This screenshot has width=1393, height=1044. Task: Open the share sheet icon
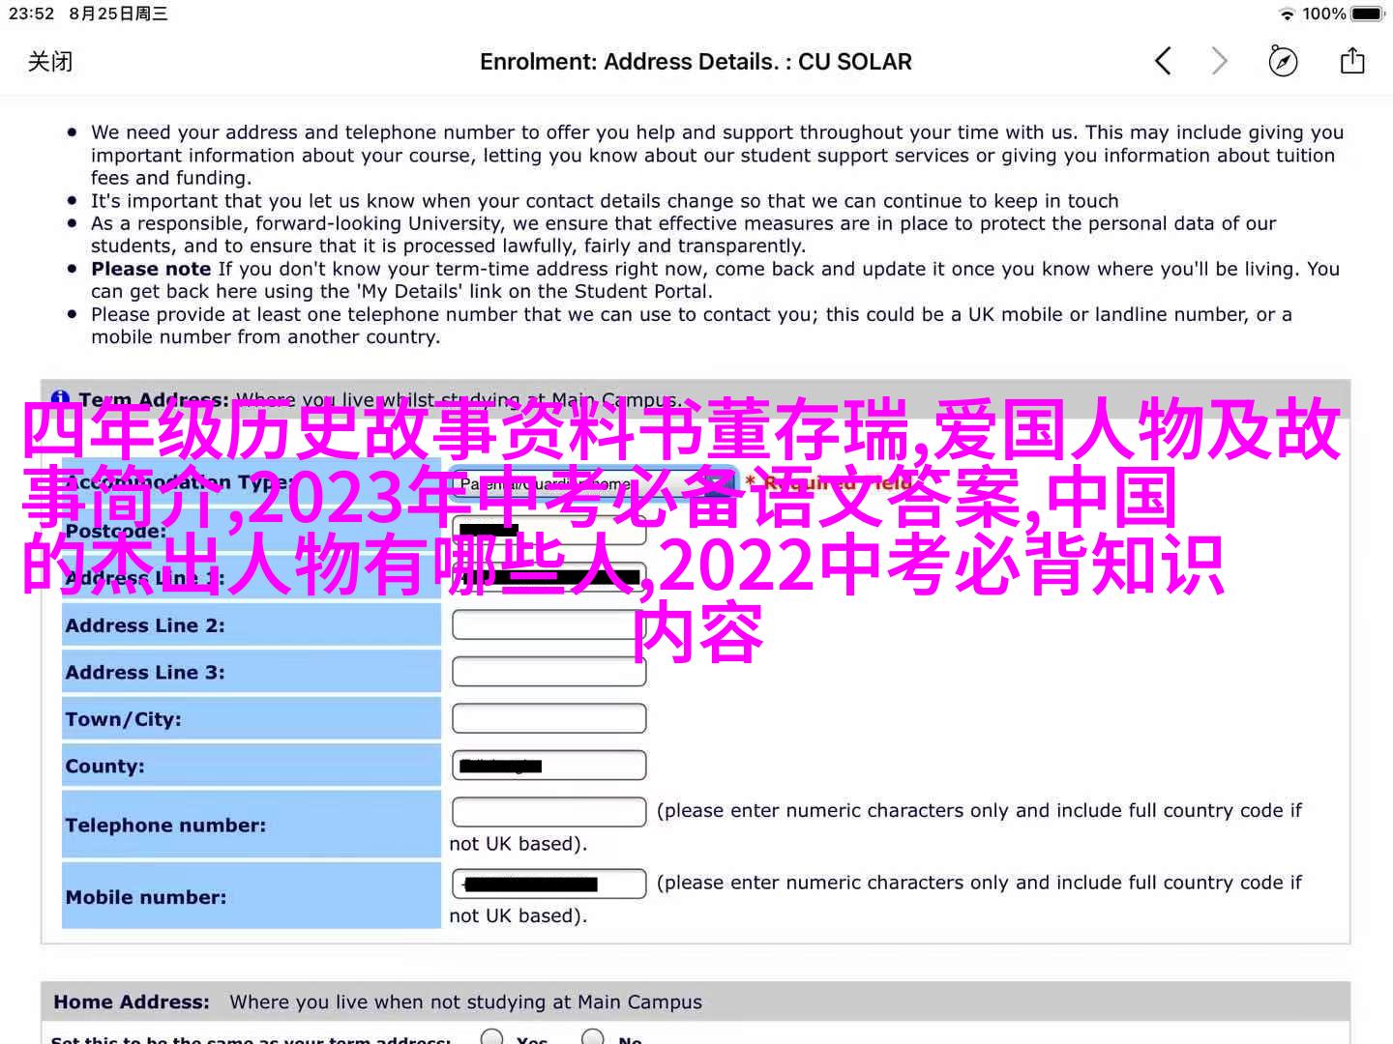(x=1352, y=61)
